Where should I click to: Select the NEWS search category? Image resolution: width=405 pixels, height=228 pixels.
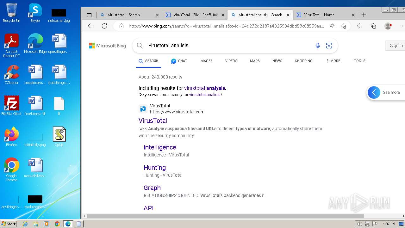[277, 61]
